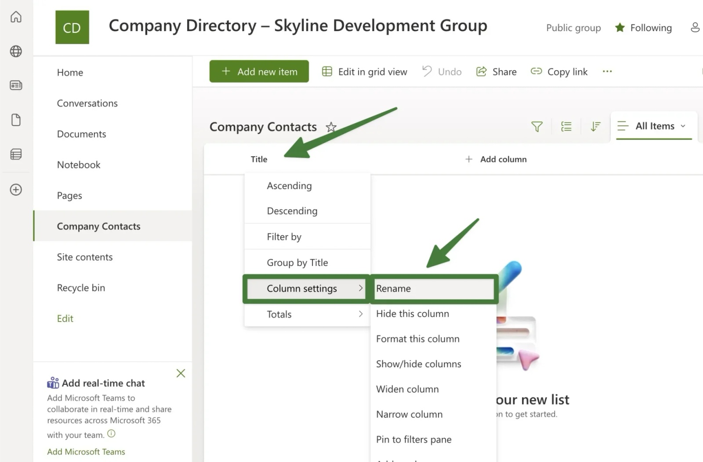
Task: Select Narrow column
Action: pyautogui.click(x=434, y=414)
